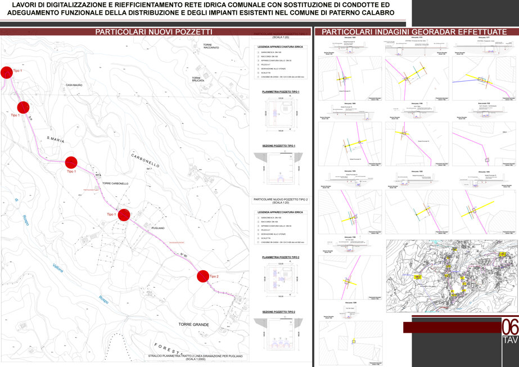519x367 pixels.
Task: Click the red Tipo 2 manhole marker
Action: point(203,276)
